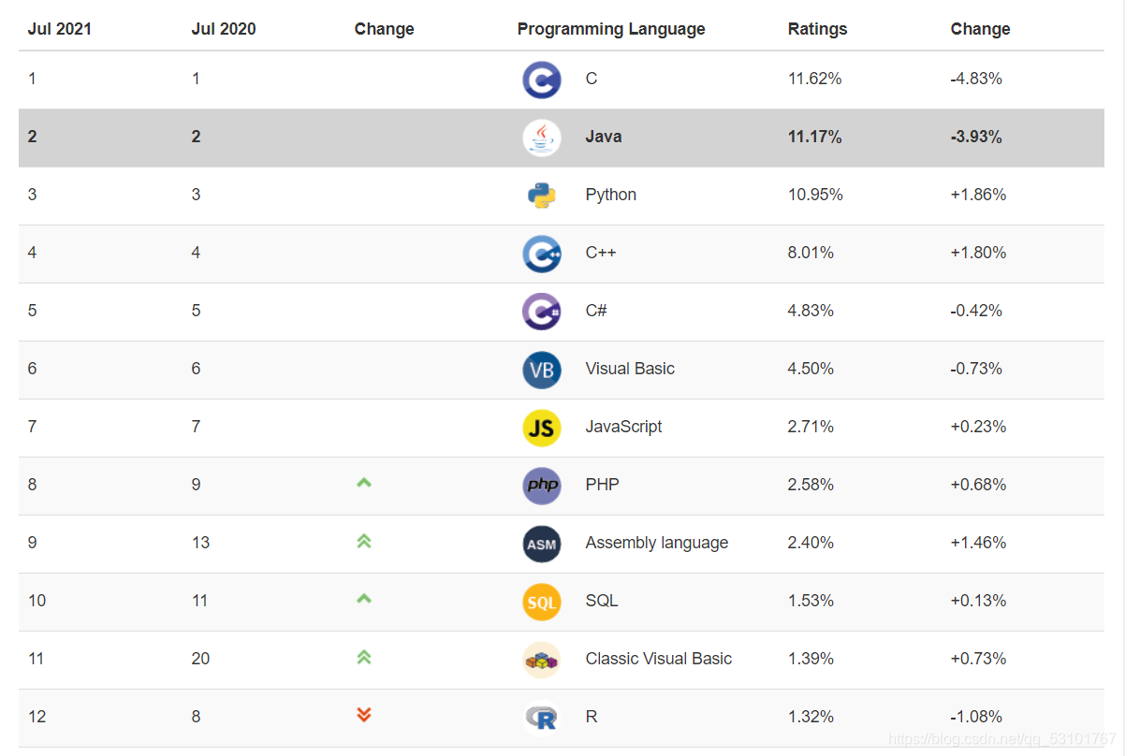Click the -3.93% change for Java

977,137
